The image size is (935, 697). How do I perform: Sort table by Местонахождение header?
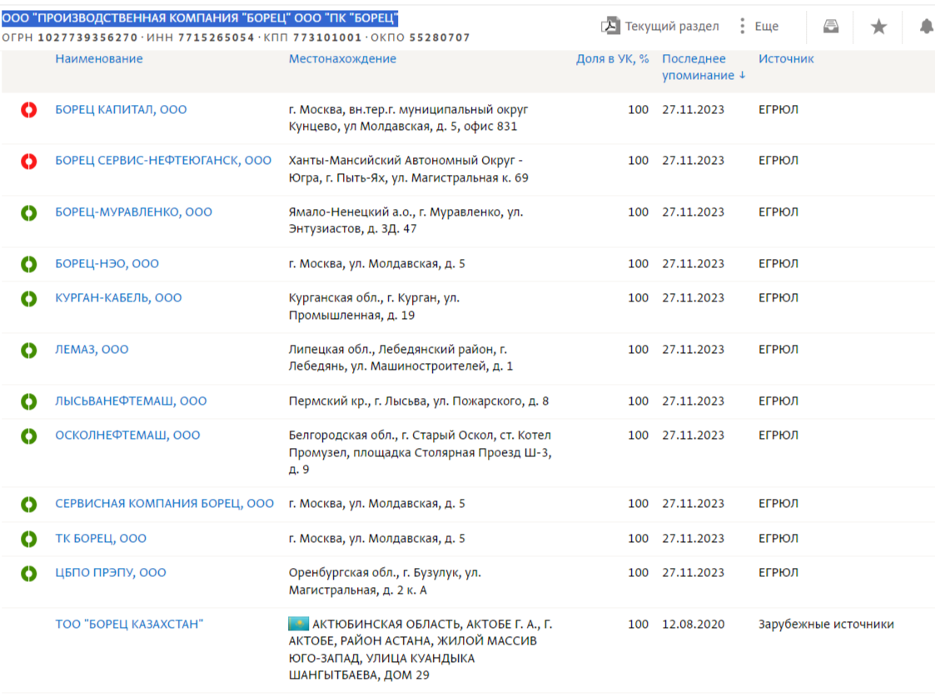click(x=342, y=59)
